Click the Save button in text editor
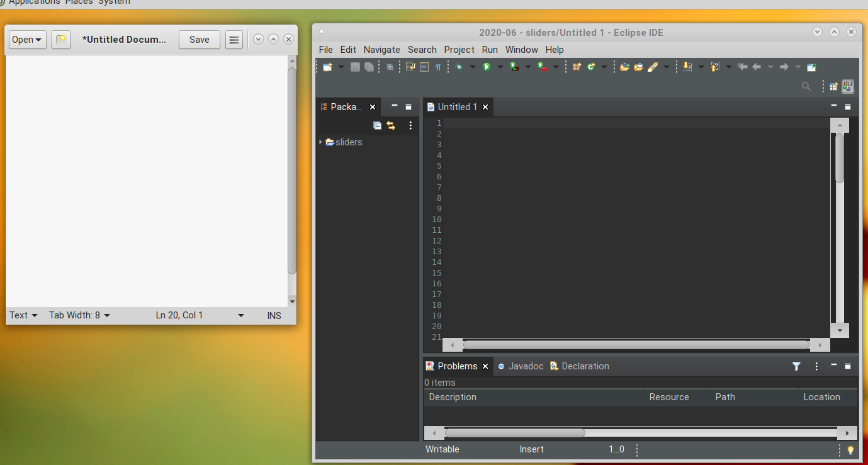The width and height of the screenshot is (868, 465). [x=199, y=40]
